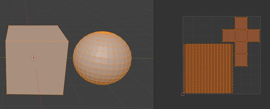Select center square of cube UV cross
270x109 pixels.
(241, 35)
